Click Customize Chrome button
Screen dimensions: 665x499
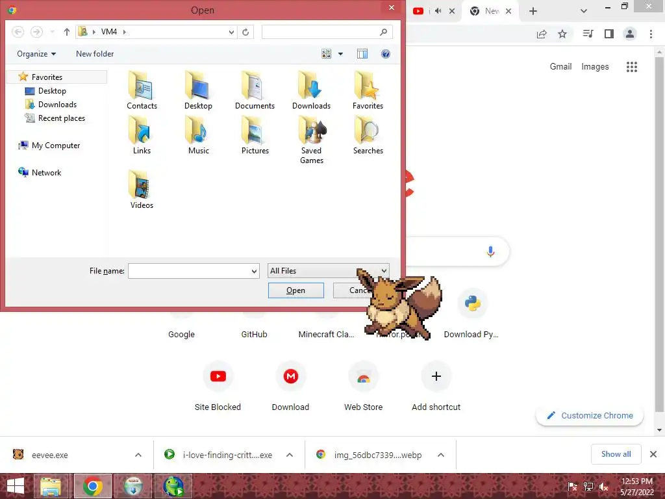(x=590, y=415)
